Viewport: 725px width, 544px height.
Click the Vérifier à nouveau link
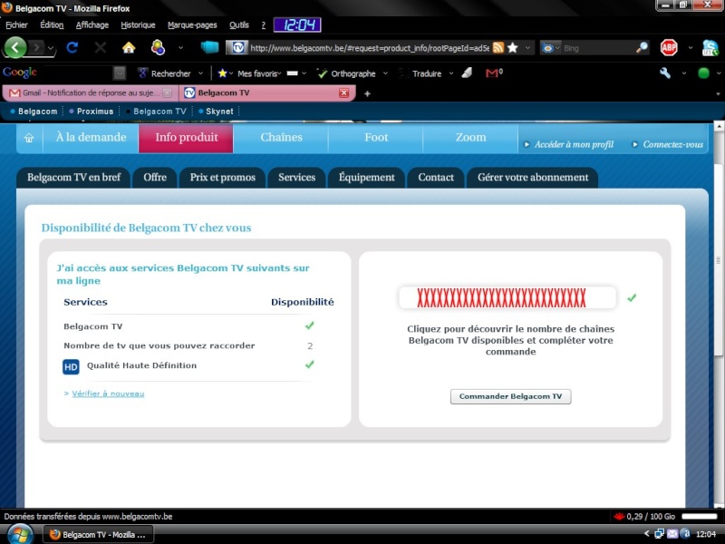(x=108, y=393)
